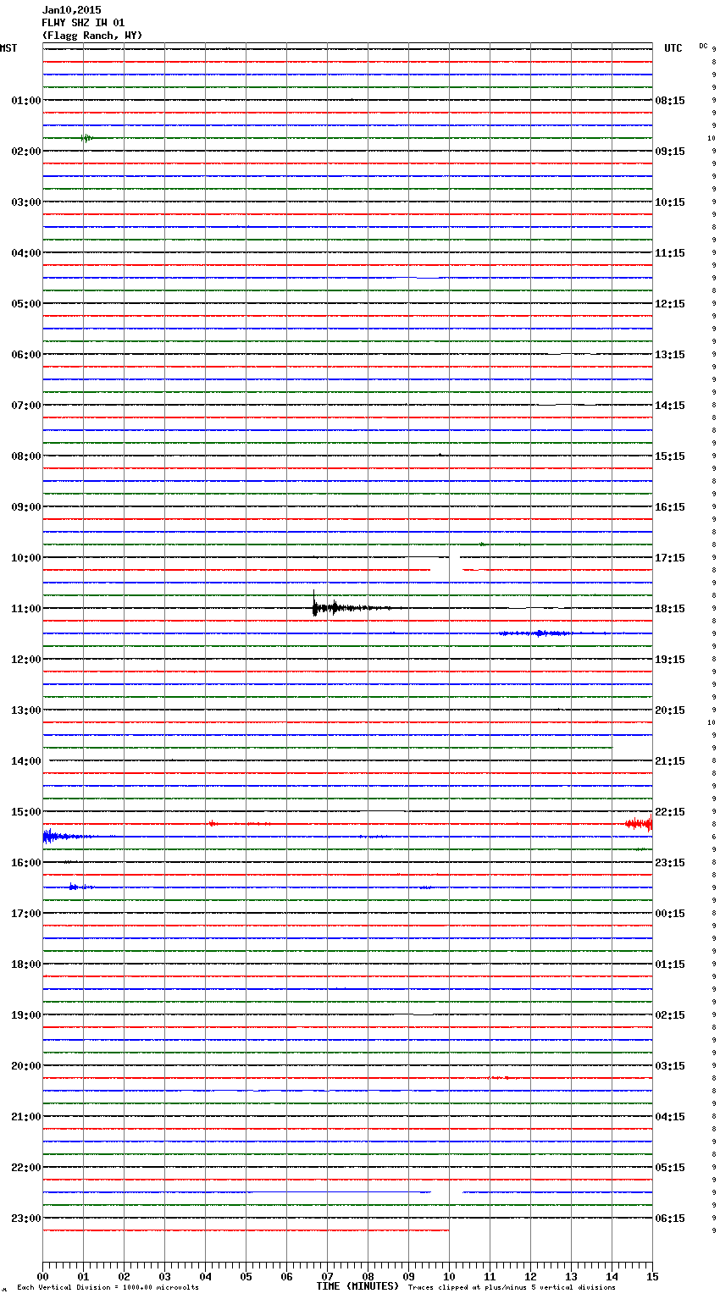Click the UTC column header
Screen dimensions: 720x1299
673,48
